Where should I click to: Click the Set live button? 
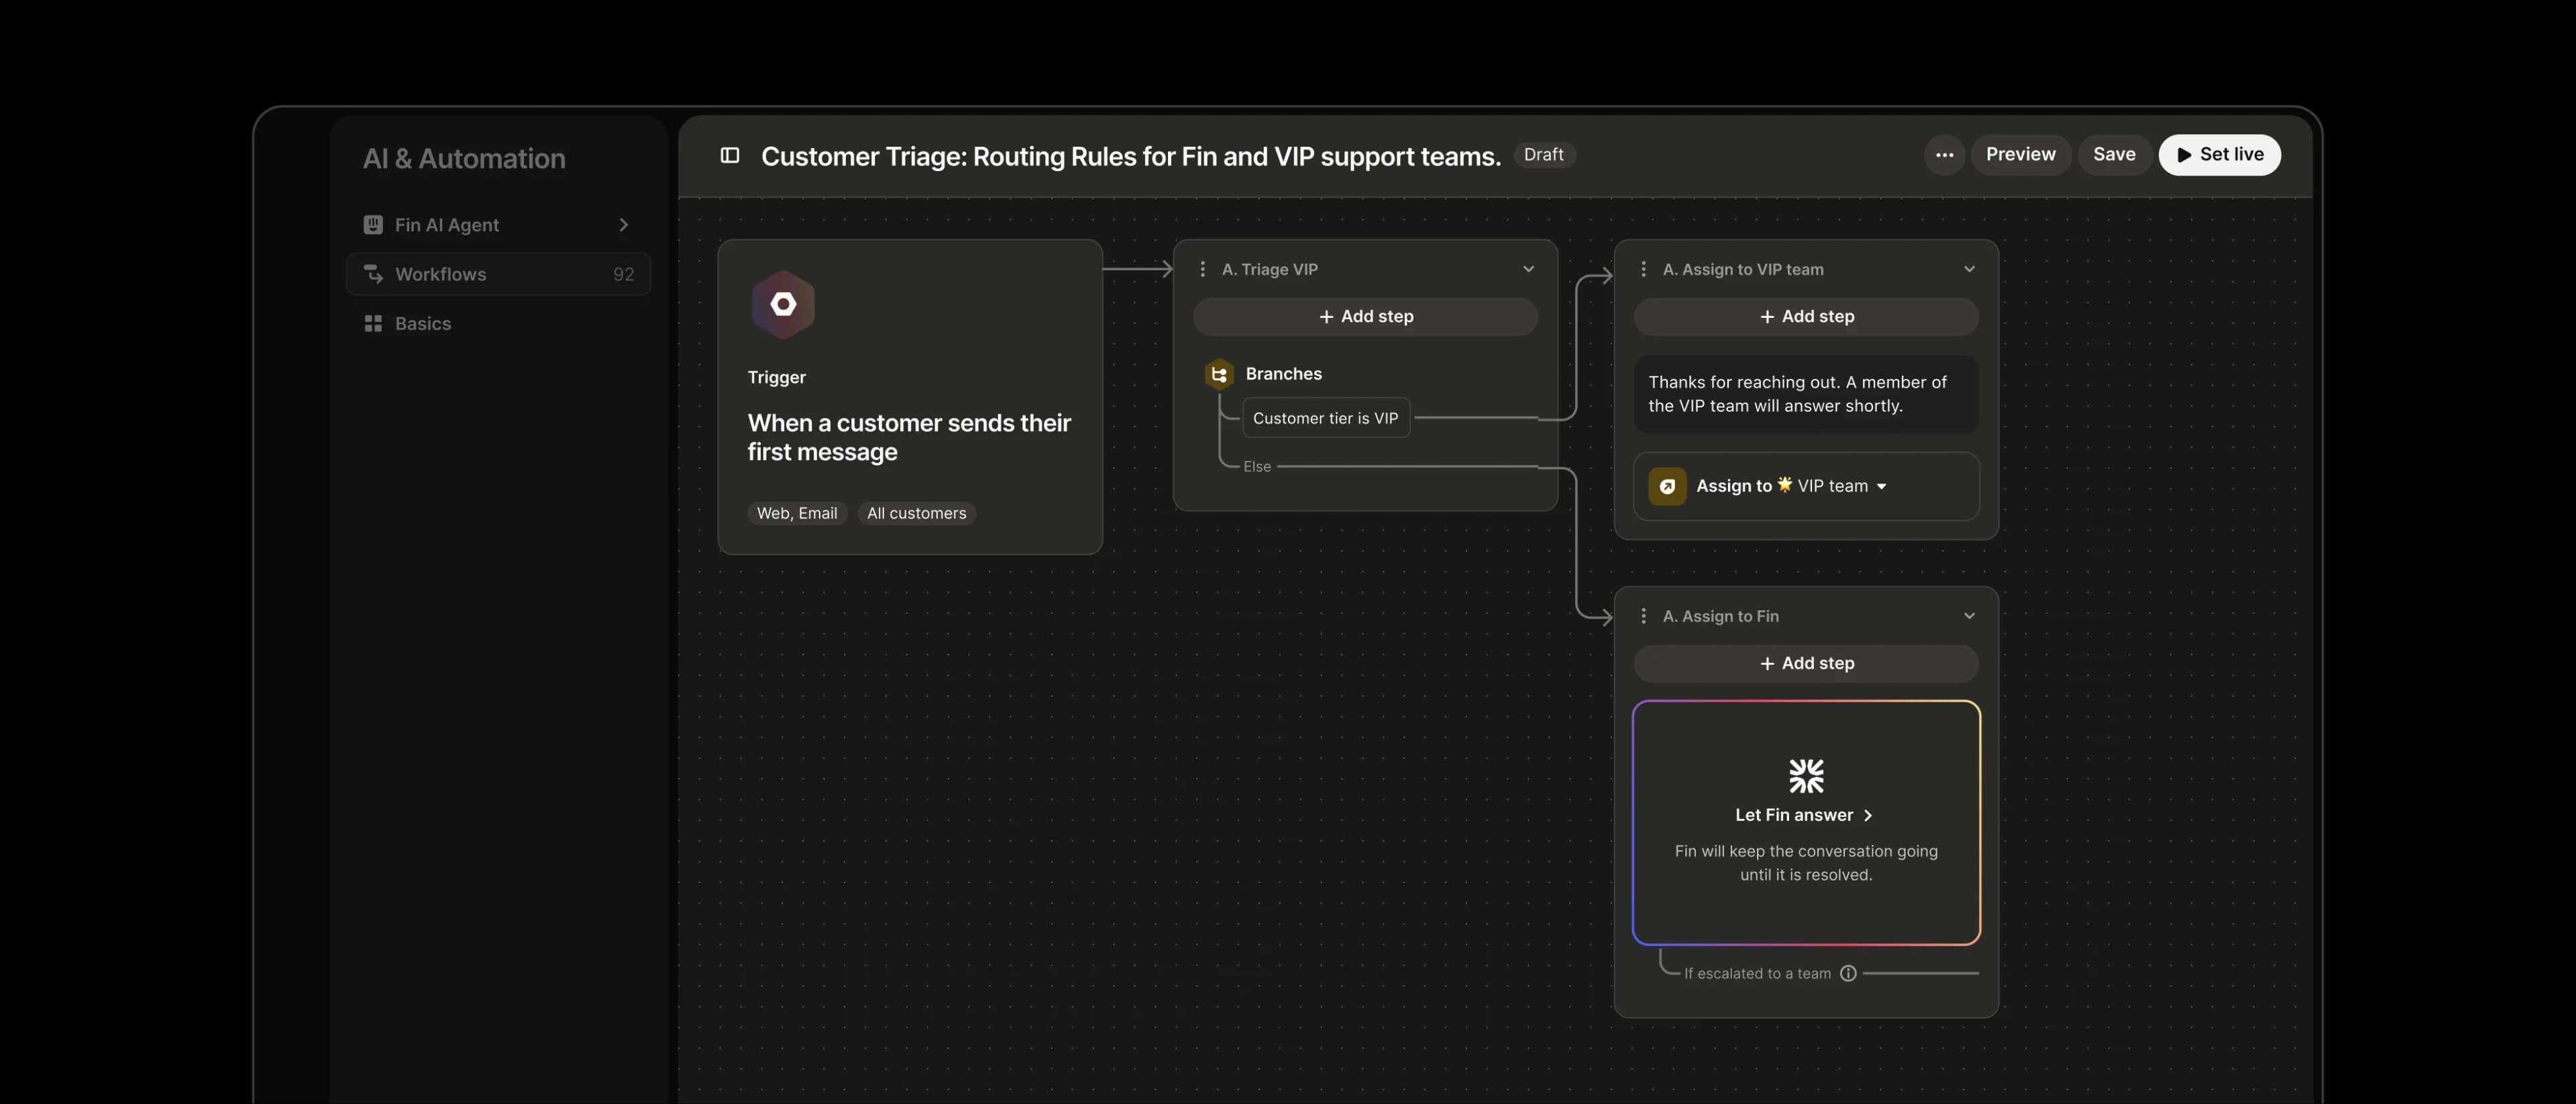pos(2219,155)
